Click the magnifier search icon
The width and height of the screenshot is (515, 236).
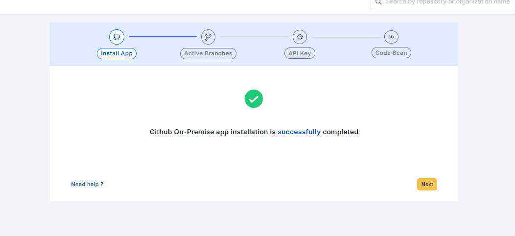(378, 2)
